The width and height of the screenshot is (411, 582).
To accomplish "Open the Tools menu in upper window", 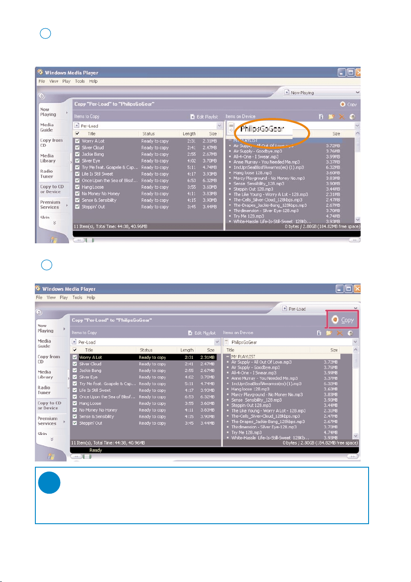I will (80, 81).
